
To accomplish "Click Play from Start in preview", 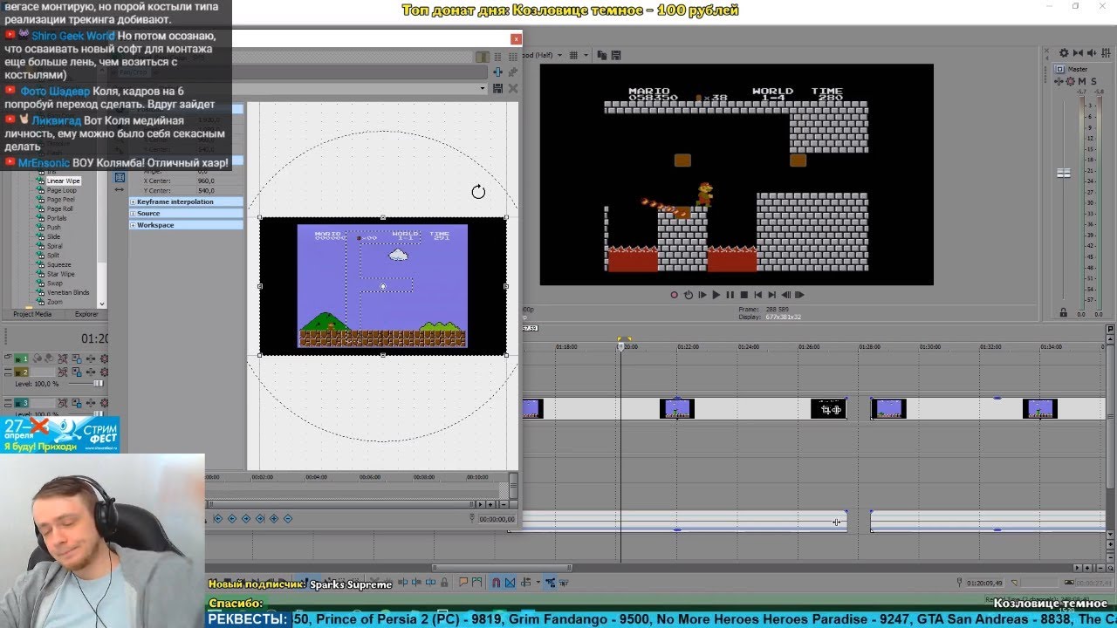I will 702,295.
